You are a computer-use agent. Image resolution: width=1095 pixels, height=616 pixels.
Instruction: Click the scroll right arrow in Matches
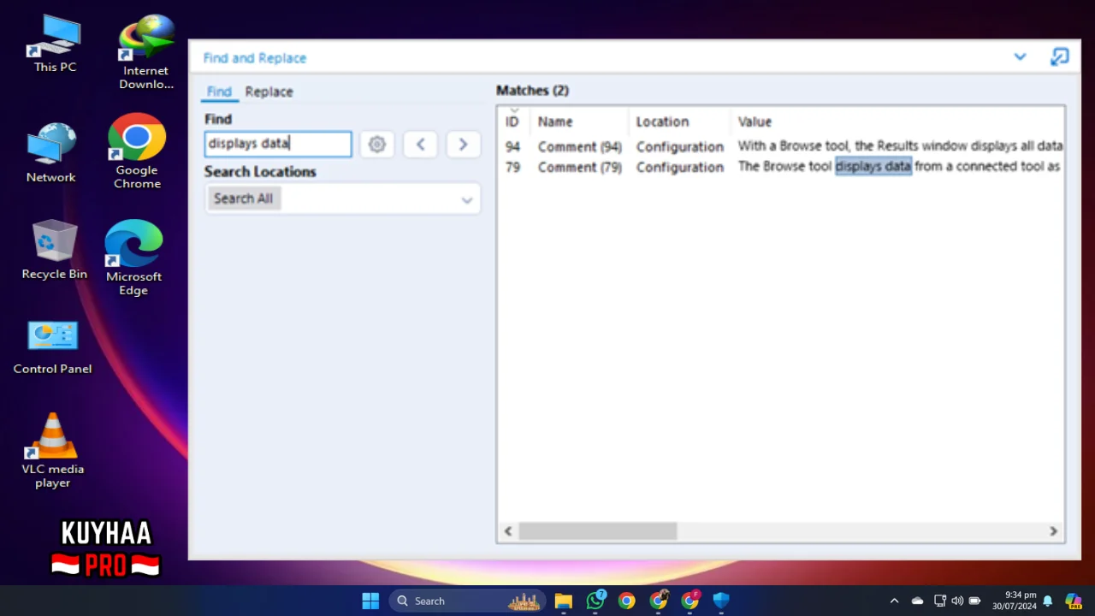(x=1053, y=531)
